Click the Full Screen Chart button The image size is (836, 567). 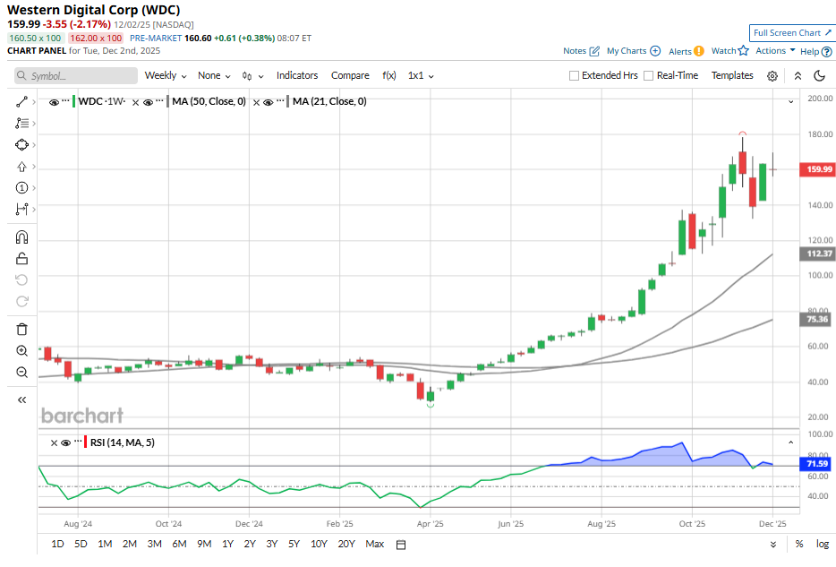(792, 33)
